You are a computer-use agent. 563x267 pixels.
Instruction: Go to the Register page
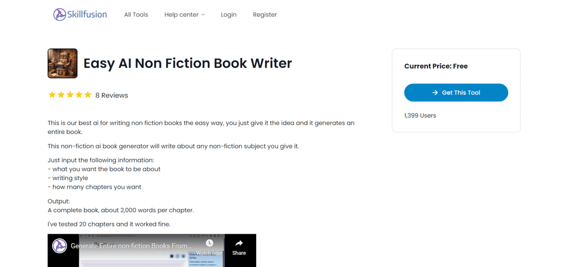pyautogui.click(x=265, y=15)
